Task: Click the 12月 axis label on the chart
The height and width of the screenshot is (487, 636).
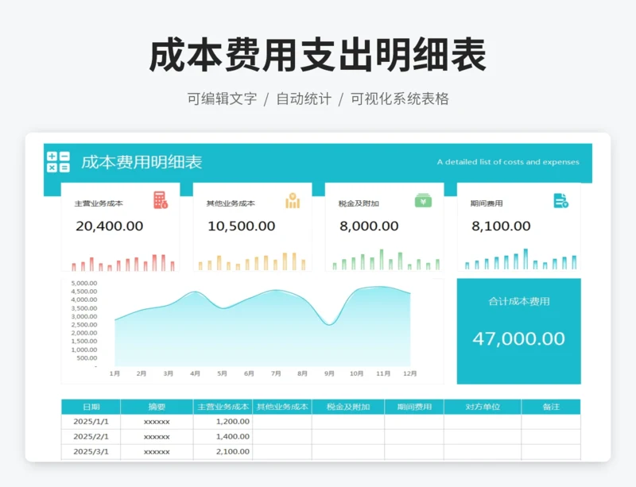Action: (x=409, y=373)
